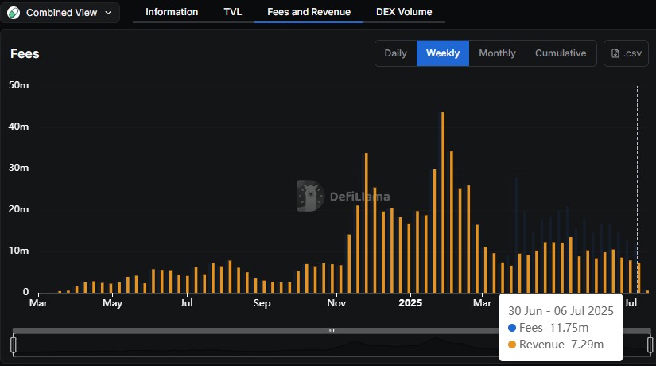The width and height of the screenshot is (656, 366).
Task: Show Cumulative fees view
Action: [x=561, y=53]
